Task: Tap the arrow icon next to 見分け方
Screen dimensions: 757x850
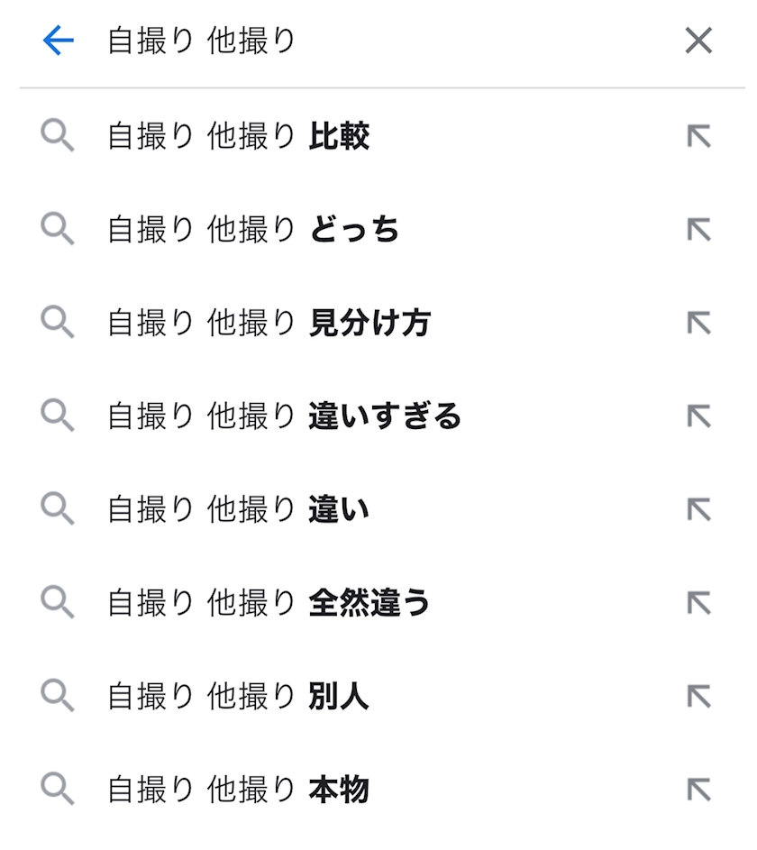Action: [698, 323]
